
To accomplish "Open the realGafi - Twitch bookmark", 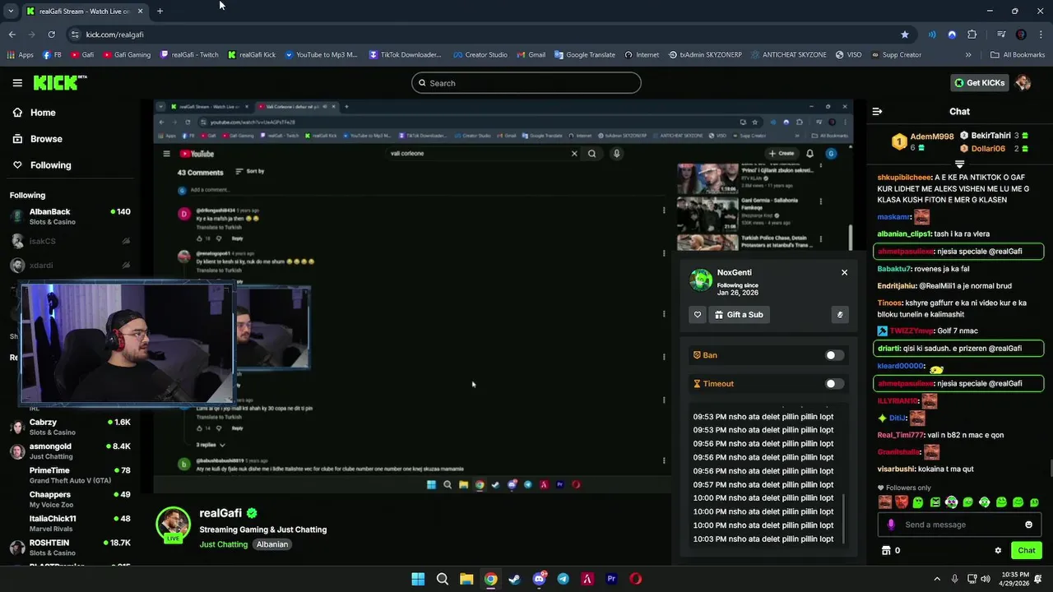I will click(189, 55).
